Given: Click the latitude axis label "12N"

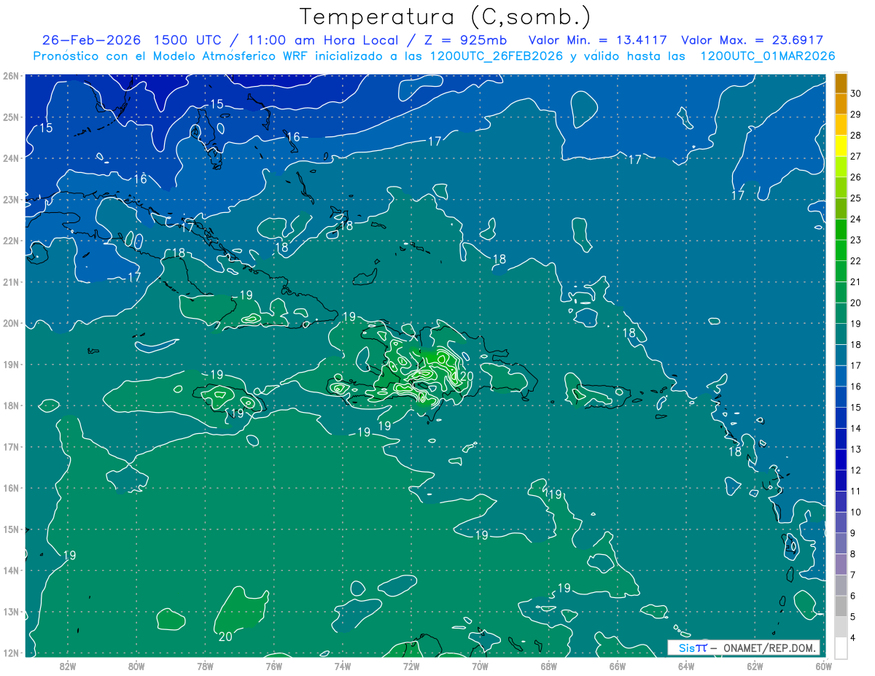Looking at the screenshot, I should [x=11, y=653].
